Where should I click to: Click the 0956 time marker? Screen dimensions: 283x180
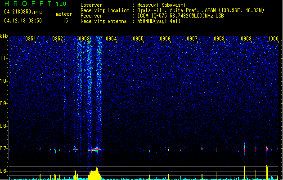click(165, 39)
